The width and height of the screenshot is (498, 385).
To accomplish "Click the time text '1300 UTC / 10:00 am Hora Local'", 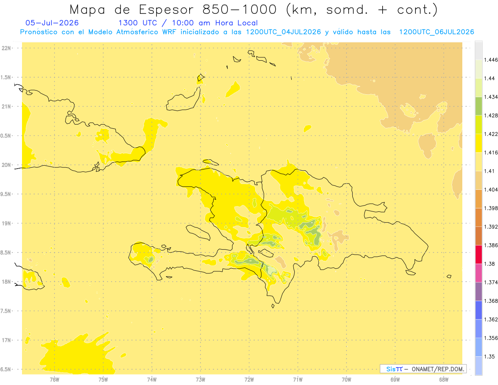I will click(x=188, y=23).
